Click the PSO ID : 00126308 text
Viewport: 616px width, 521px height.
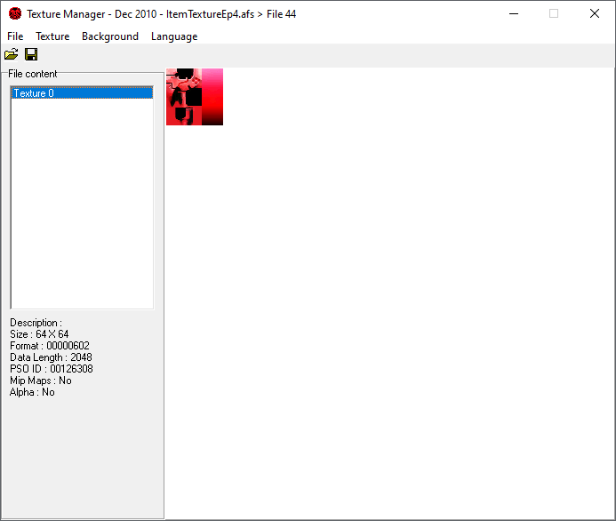[x=52, y=369]
